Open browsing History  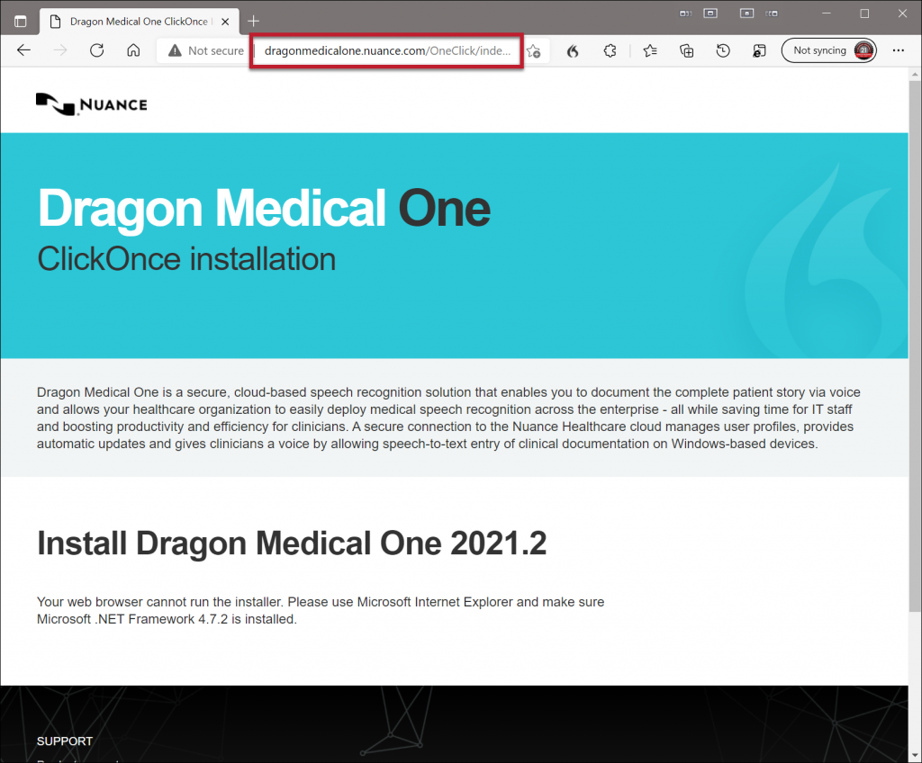[x=723, y=51]
